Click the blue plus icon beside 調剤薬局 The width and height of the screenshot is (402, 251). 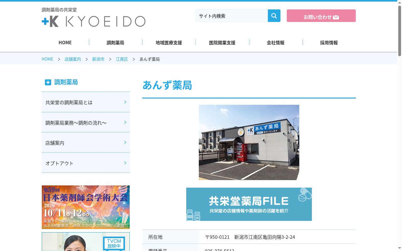(48, 82)
